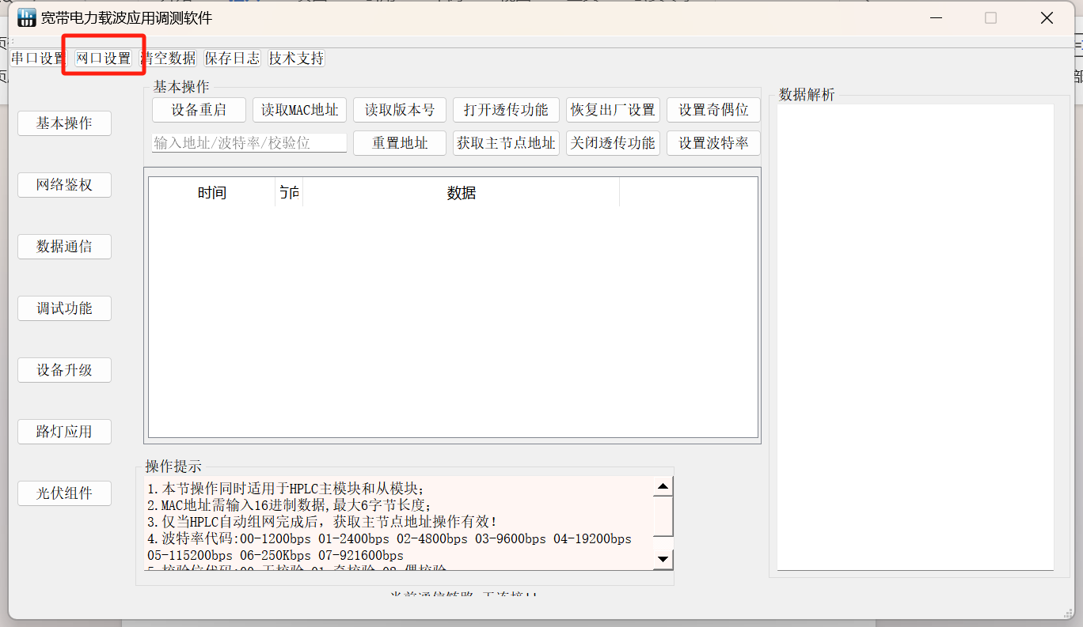Click 设备重启 to restart the device
The width and height of the screenshot is (1083, 627).
pyautogui.click(x=199, y=110)
